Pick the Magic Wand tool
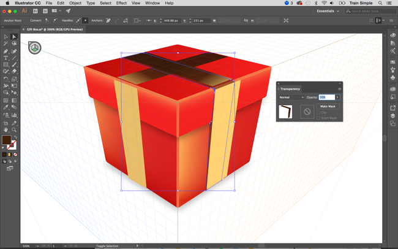The width and height of the screenshot is (398, 249). [x=6, y=44]
